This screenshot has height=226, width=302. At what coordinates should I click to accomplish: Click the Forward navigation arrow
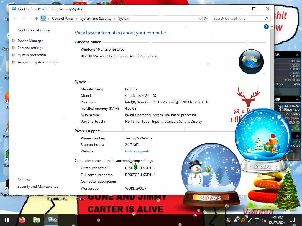[24, 19]
